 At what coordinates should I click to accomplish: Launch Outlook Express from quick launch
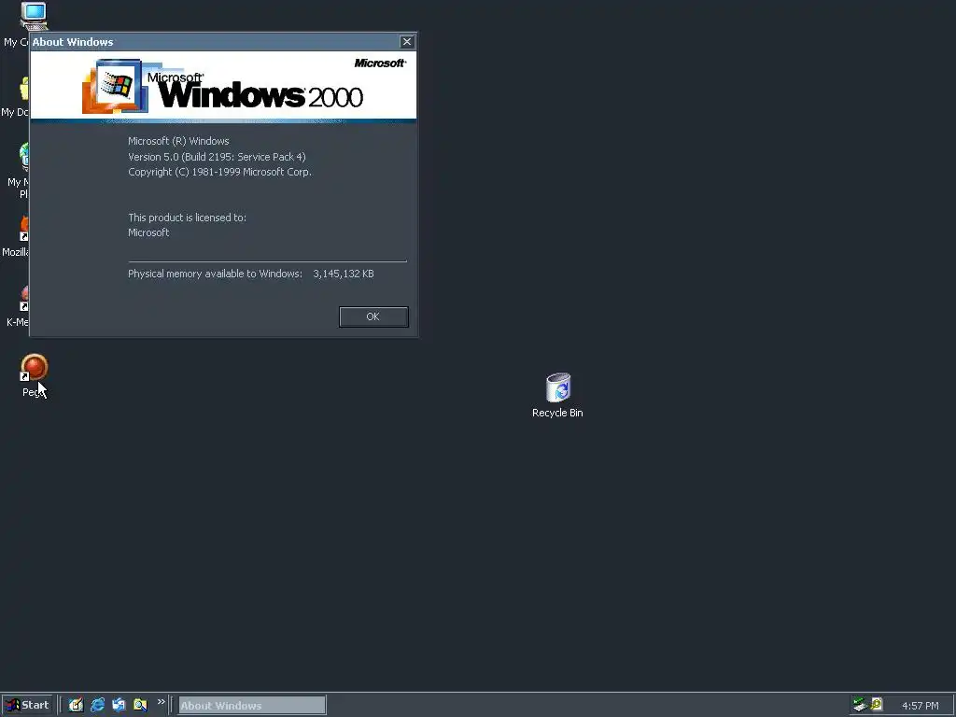119,705
